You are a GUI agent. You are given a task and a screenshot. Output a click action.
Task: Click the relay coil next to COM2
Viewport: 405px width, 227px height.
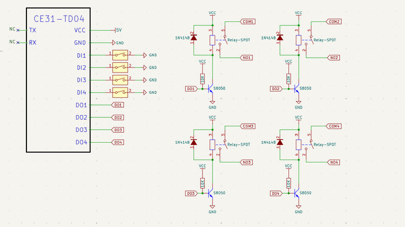coord(298,39)
